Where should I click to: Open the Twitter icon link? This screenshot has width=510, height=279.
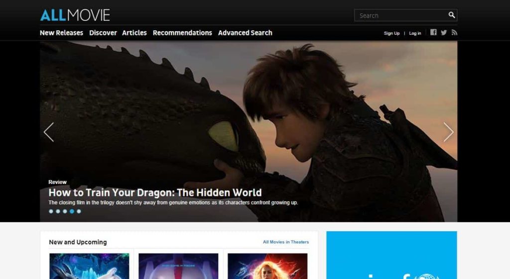point(444,32)
